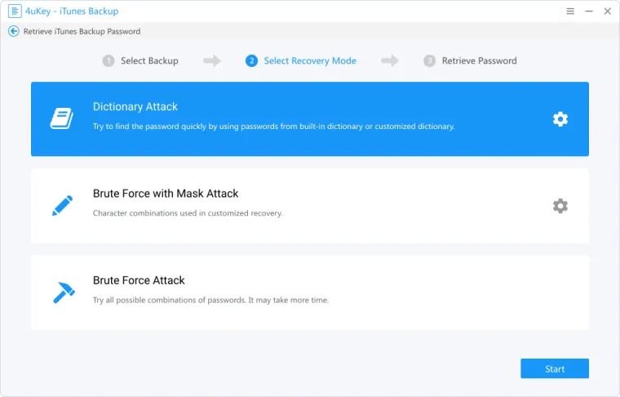Minimize the 4uKey window

(589, 11)
